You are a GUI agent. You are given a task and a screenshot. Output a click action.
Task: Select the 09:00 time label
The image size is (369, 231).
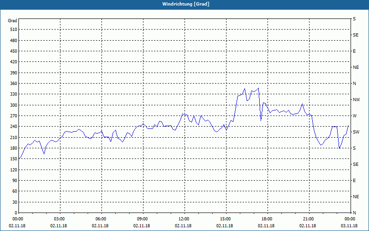(143, 219)
